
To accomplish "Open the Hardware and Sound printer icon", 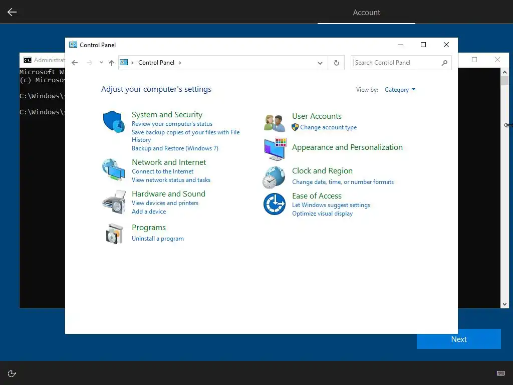I will tap(114, 202).
